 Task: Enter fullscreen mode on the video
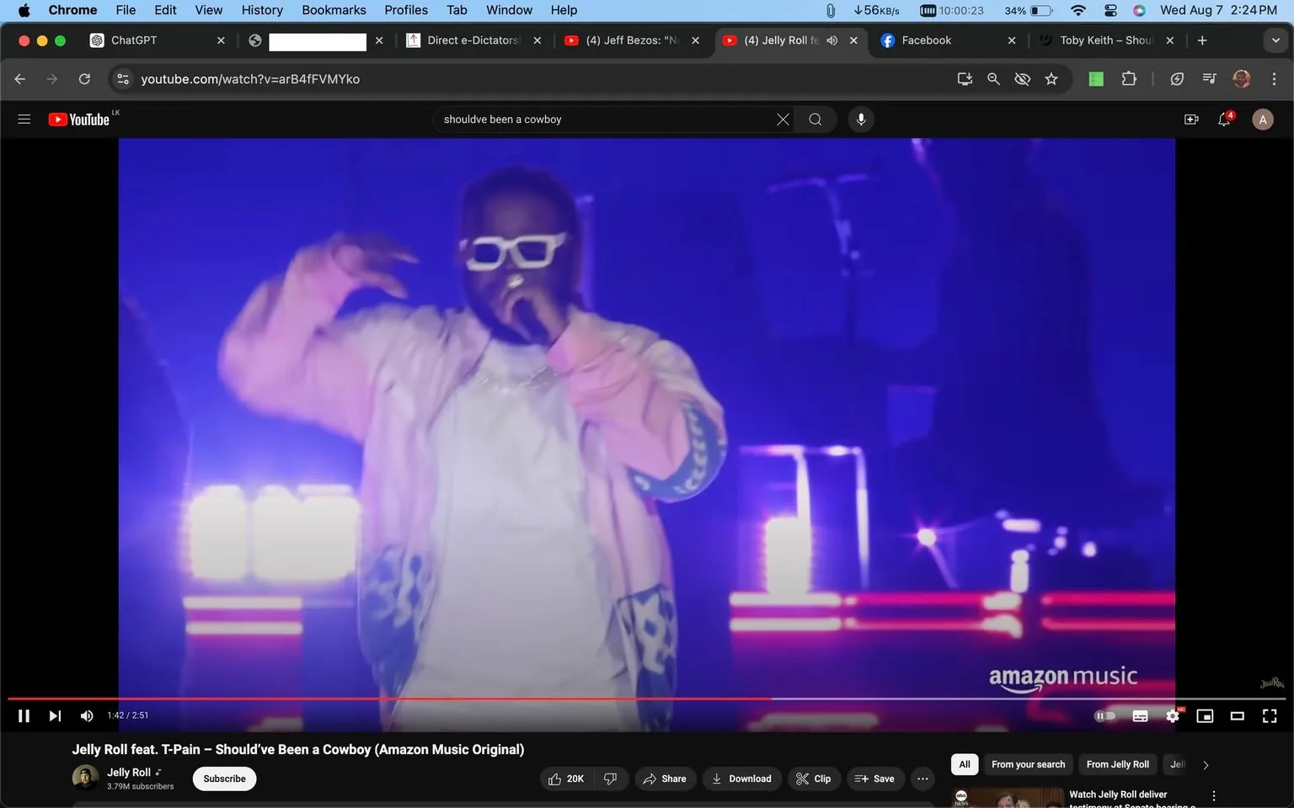(x=1270, y=715)
